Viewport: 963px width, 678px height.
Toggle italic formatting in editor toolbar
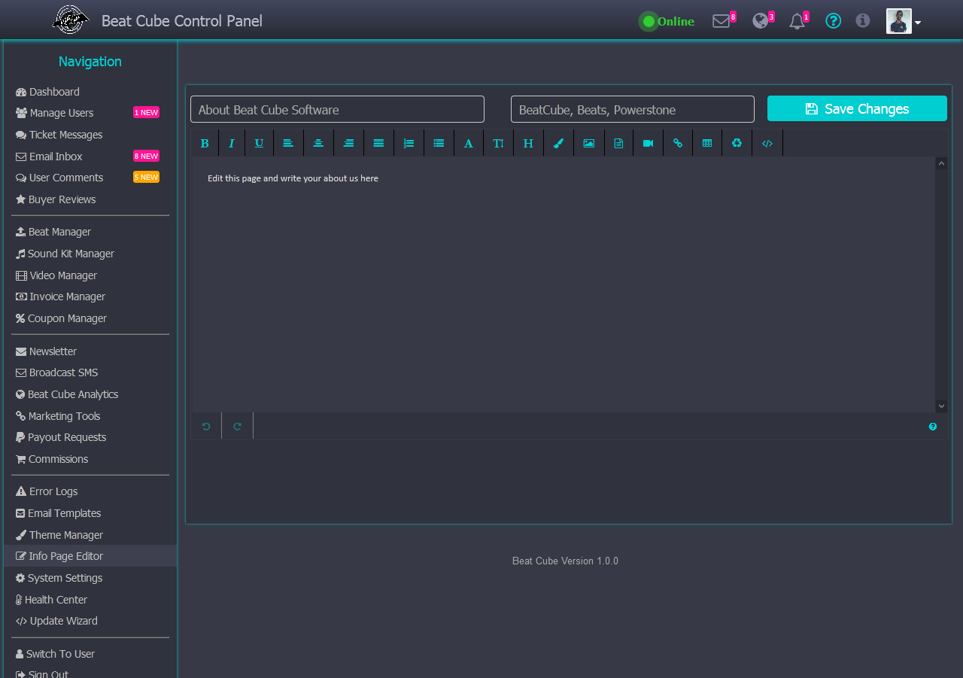232,143
